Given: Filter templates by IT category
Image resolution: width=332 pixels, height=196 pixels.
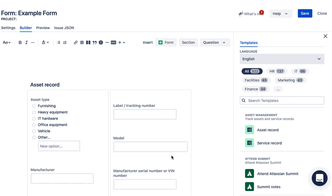Looking at the screenshot, I should pos(300,71).
